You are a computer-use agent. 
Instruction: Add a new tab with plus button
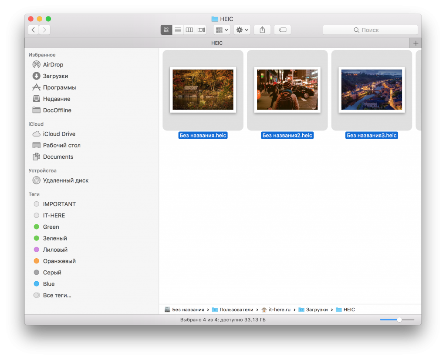[x=416, y=43]
